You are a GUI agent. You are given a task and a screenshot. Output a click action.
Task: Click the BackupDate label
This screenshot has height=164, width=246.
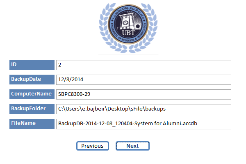32,80
